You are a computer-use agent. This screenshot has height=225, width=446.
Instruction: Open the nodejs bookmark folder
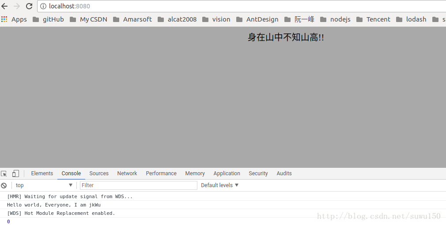[x=335, y=19]
